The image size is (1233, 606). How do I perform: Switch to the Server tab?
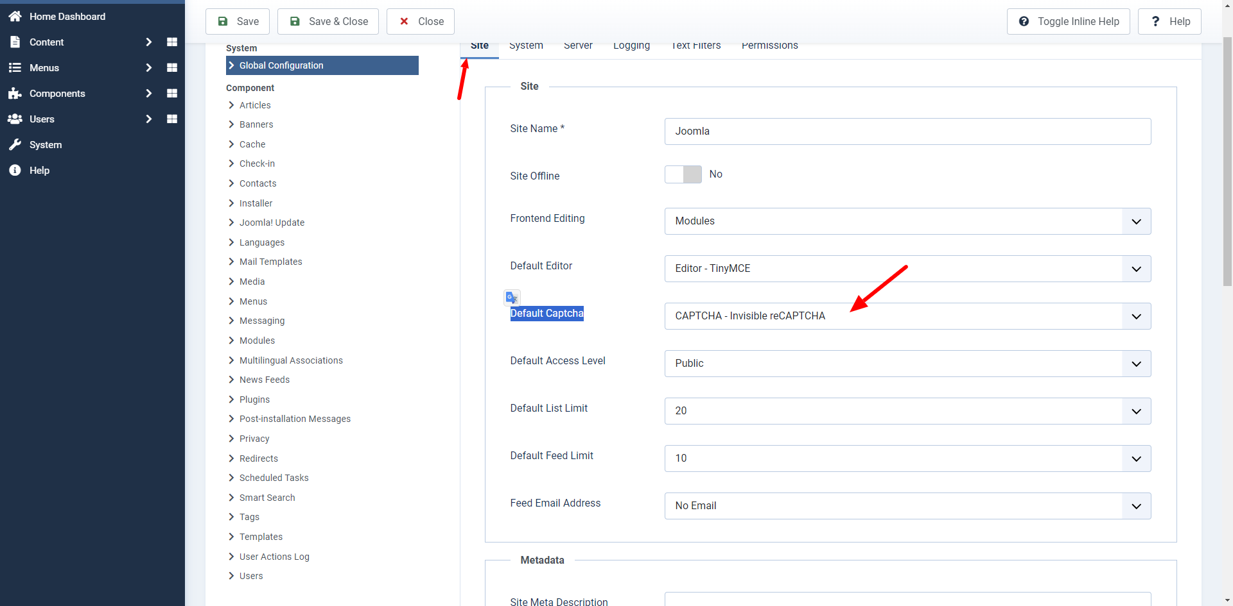click(578, 46)
